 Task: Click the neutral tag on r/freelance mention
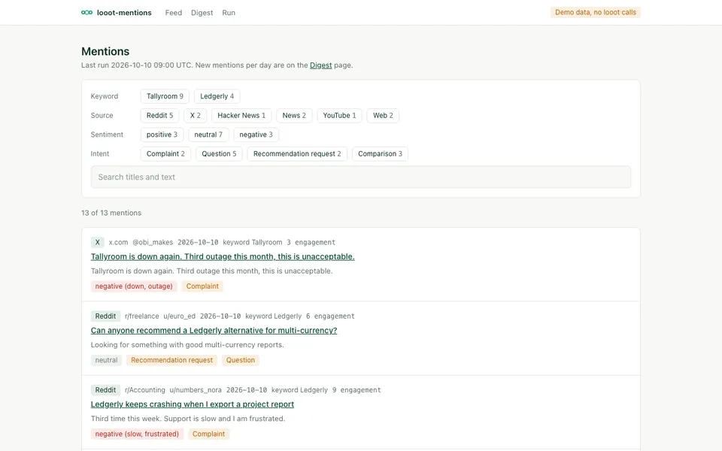click(x=106, y=360)
